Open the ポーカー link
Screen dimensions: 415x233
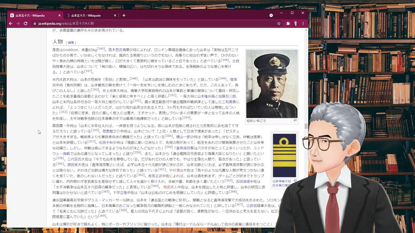pyautogui.click(x=115, y=224)
